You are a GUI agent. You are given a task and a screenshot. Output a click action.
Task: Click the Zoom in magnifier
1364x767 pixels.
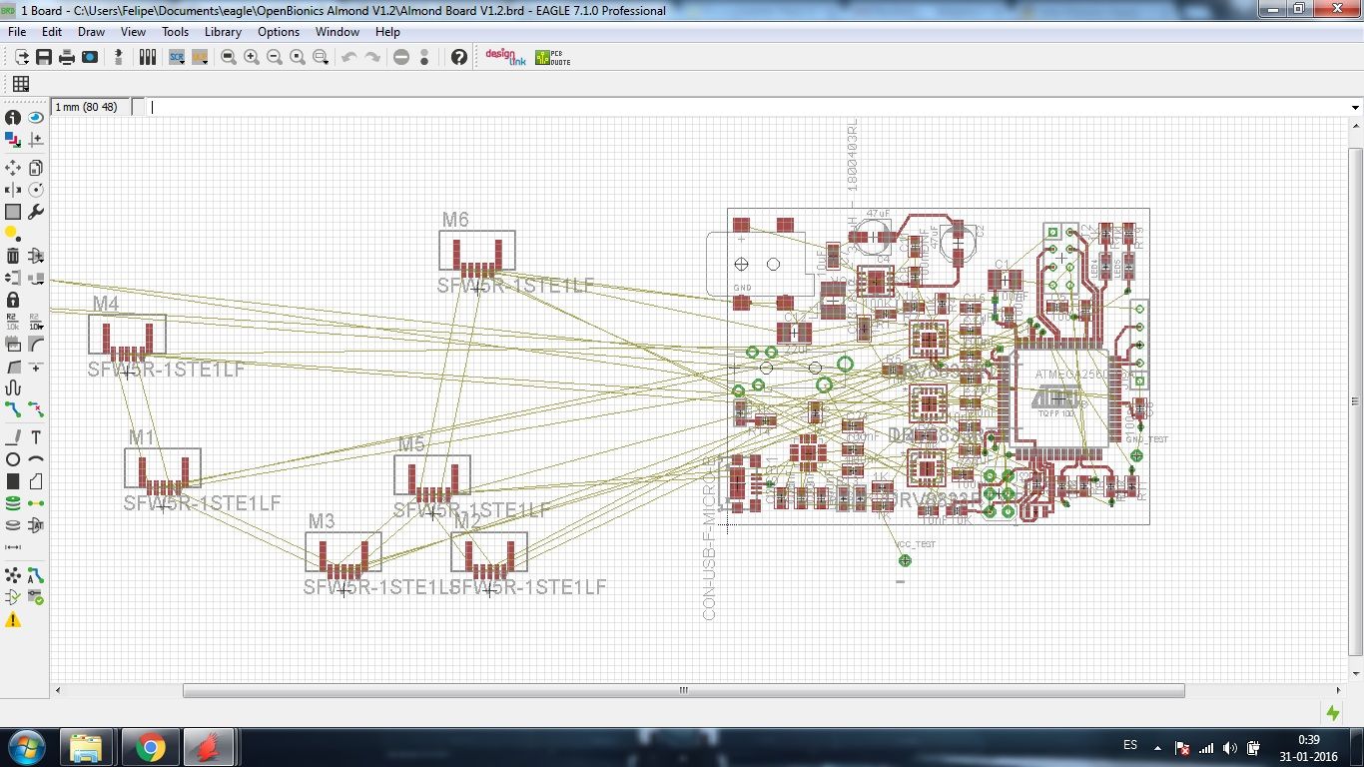pyautogui.click(x=252, y=58)
